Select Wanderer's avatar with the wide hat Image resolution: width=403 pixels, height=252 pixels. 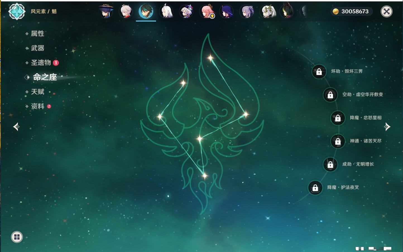pos(106,11)
